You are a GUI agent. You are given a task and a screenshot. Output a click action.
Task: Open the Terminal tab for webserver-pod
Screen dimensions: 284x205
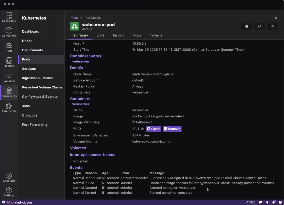157,35
